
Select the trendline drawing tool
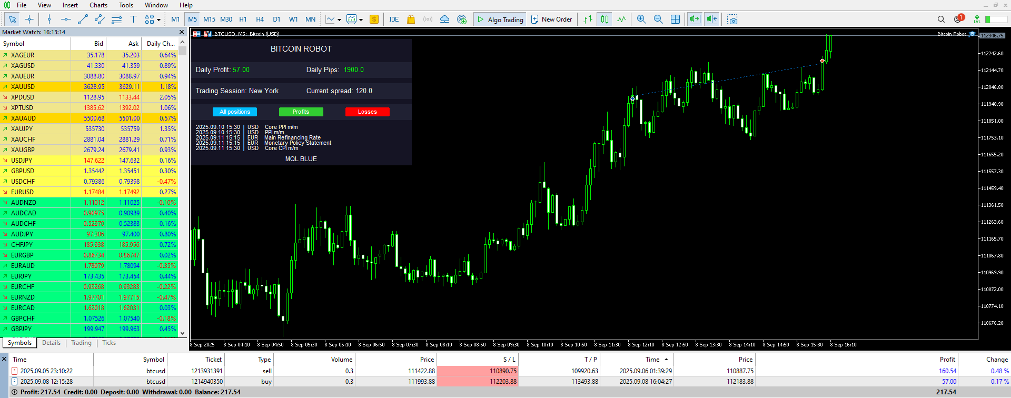click(x=83, y=19)
